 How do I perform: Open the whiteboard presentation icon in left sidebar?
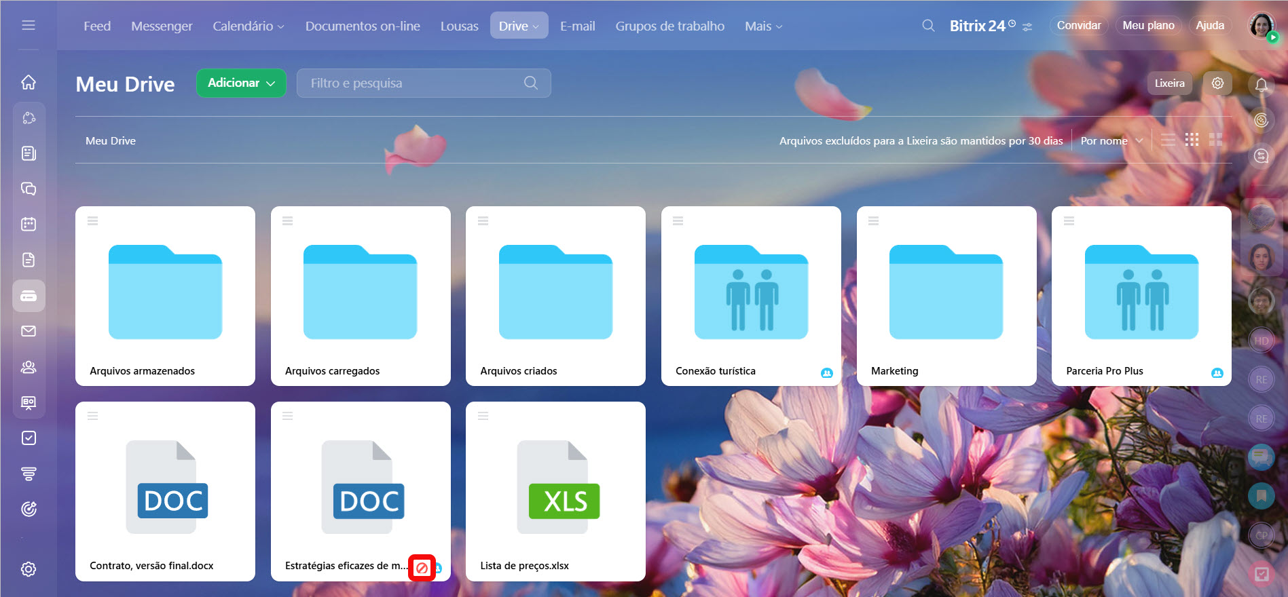pyautogui.click(x=29, y=403)
